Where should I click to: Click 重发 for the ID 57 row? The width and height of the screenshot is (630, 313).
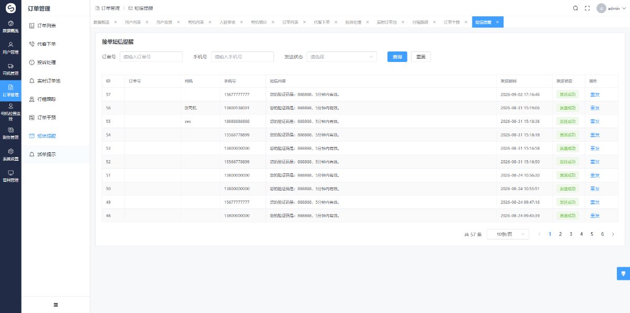click(x=595, y=95)
